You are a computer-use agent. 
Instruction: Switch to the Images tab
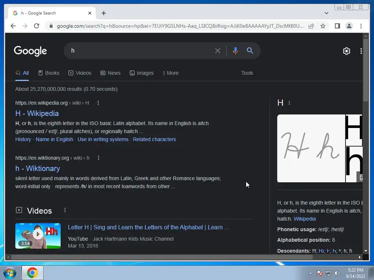click(x=142, y=73)
